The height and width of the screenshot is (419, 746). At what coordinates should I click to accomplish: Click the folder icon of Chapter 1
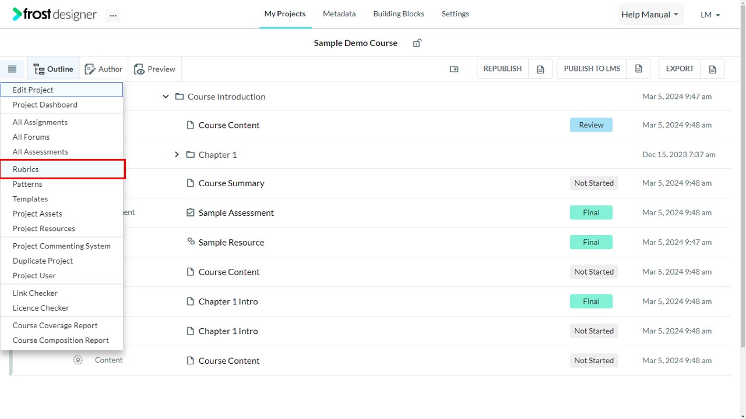191,155
